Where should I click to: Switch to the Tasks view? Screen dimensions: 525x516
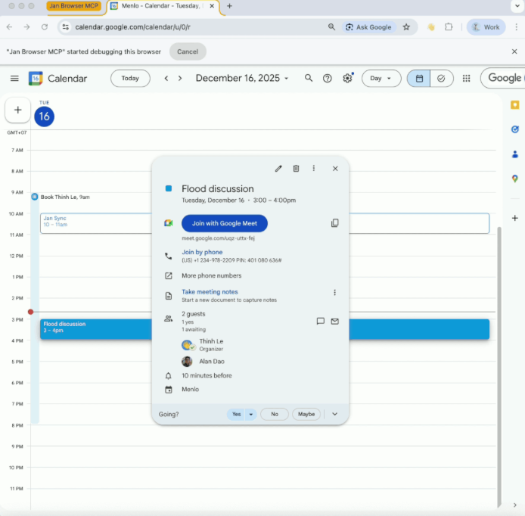pos(441,78)
